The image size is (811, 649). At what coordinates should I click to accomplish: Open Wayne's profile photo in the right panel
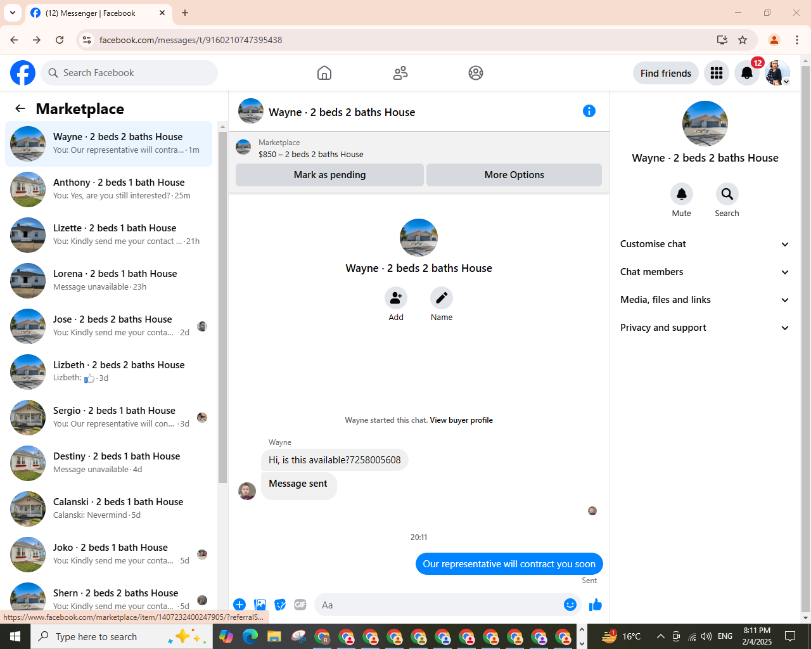coord(705,124)
